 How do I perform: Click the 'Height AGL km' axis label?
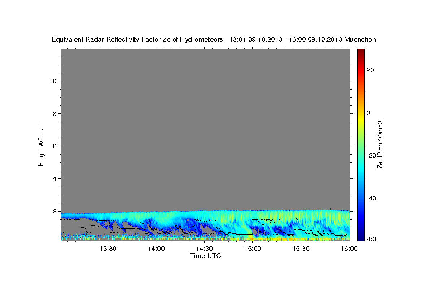[41, 145]
